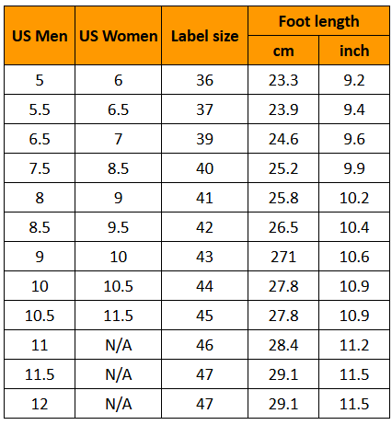This screenshot has height=425, width=392.
Task: Click the 271 cm cell
Action: point(283,257)
